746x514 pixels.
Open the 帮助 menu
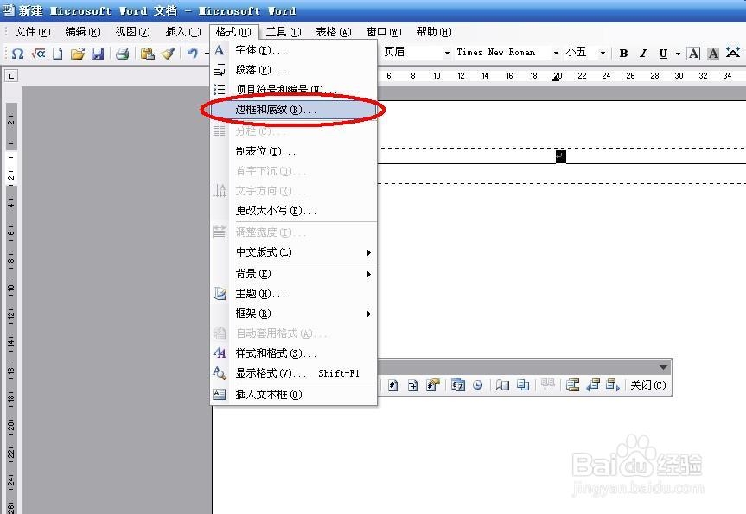click(x=434, y=32)
